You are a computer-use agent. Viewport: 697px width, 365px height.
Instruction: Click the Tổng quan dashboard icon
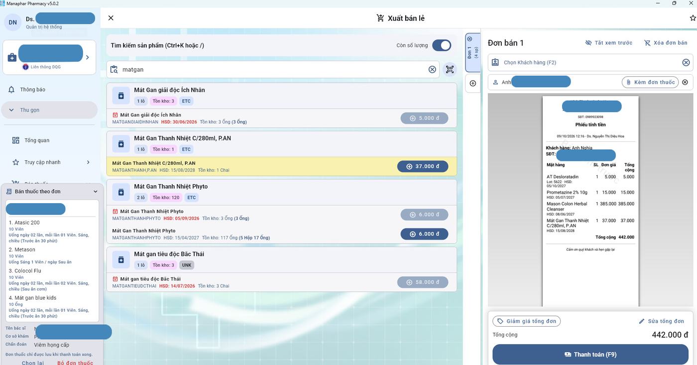(x=16, y=140)
